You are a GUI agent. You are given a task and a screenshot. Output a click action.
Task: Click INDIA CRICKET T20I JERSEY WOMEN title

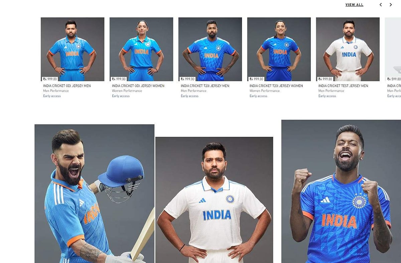[x=276, y=86]
